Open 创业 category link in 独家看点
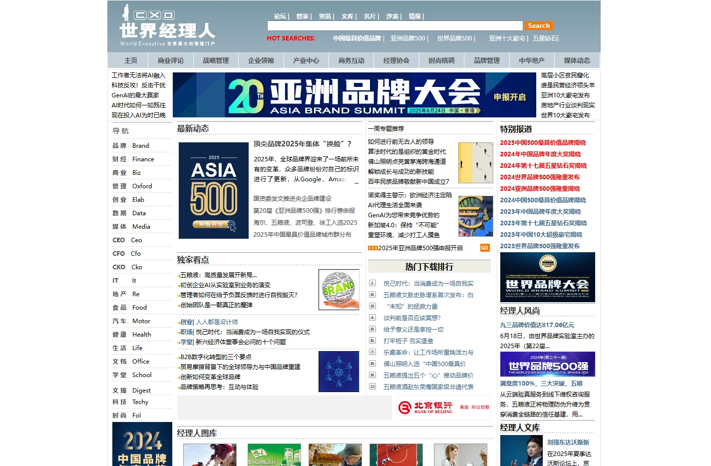The image size is (711, 466). tap(187, 322)
